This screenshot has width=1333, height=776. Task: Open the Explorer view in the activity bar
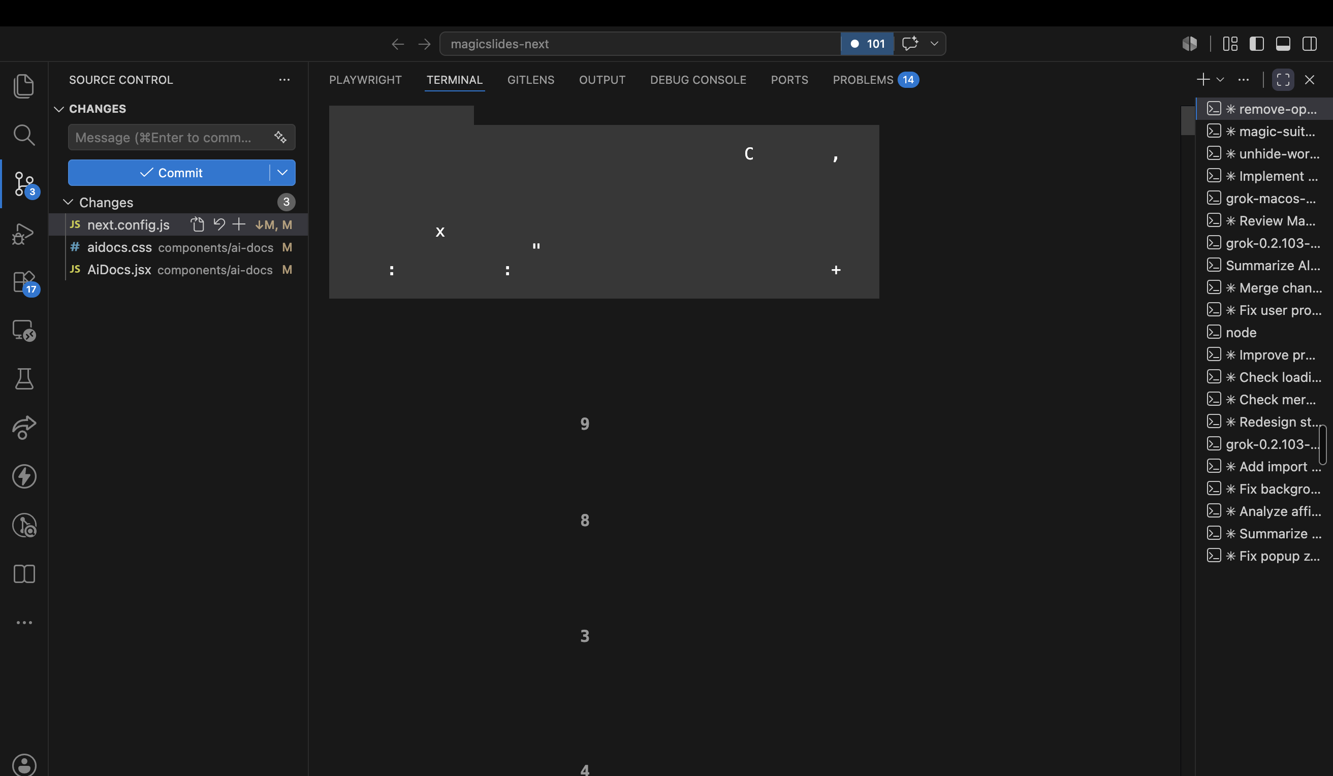coord(24,86)
